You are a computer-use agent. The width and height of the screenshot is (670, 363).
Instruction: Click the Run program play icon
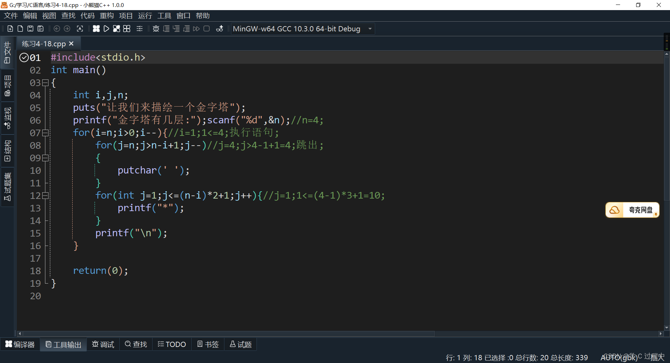(106, 29)
